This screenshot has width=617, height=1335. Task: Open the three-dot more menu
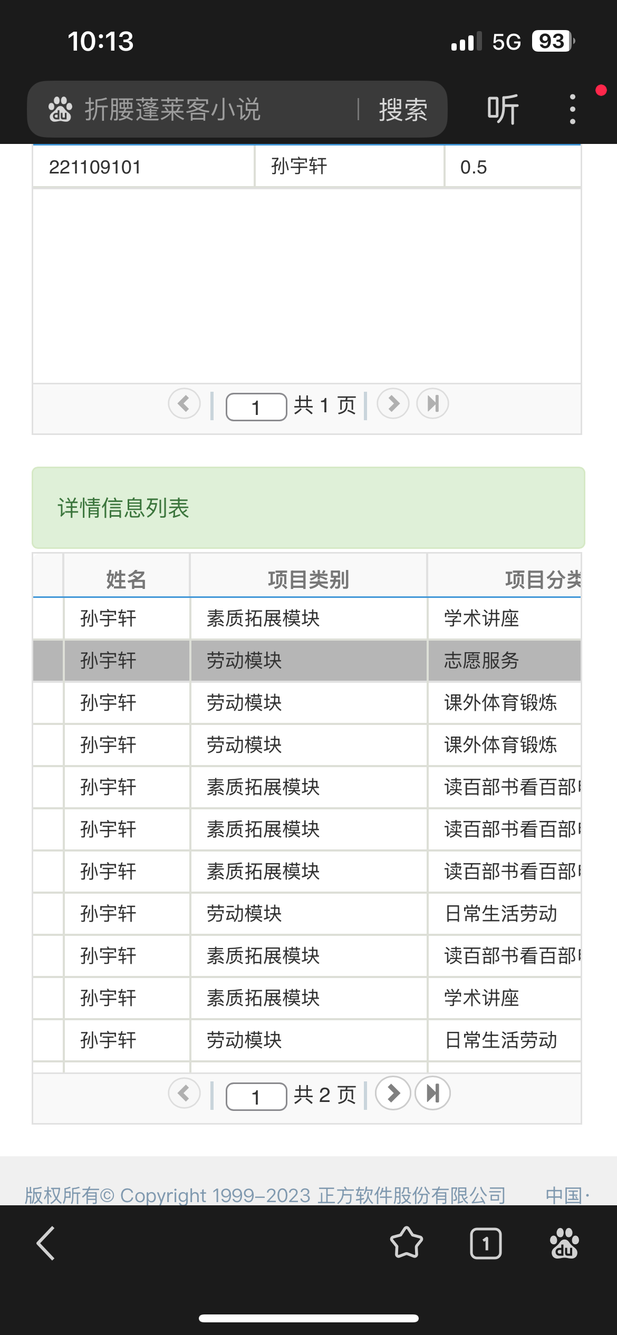(x=573, y=110)
